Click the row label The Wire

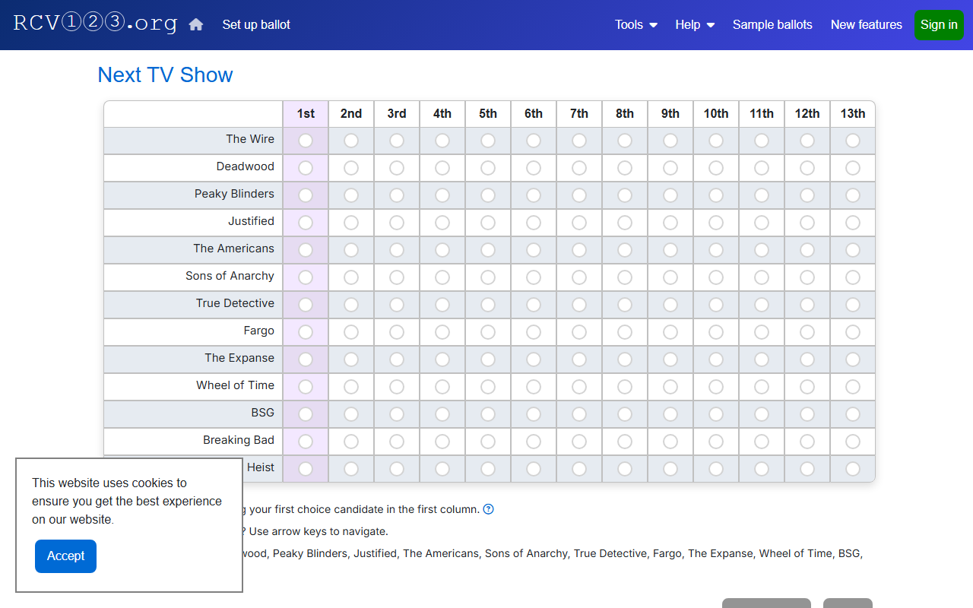click(x=250, y=139)
